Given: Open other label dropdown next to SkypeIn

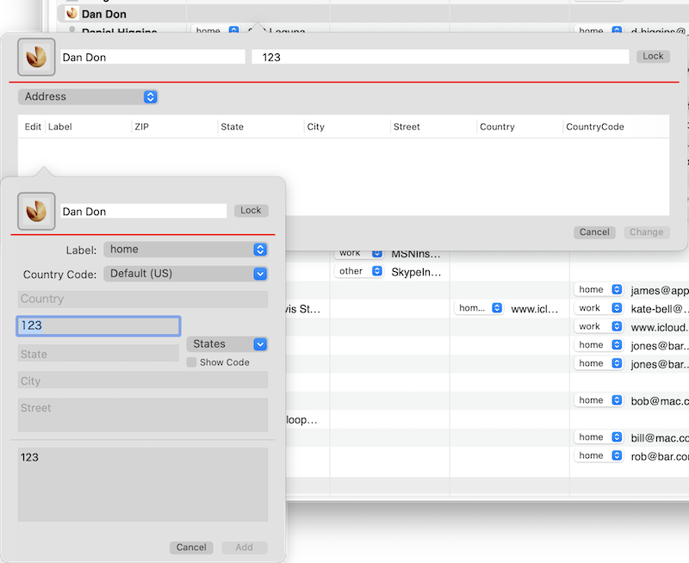Looking at the screenshot, I should (x=358, y=271).
